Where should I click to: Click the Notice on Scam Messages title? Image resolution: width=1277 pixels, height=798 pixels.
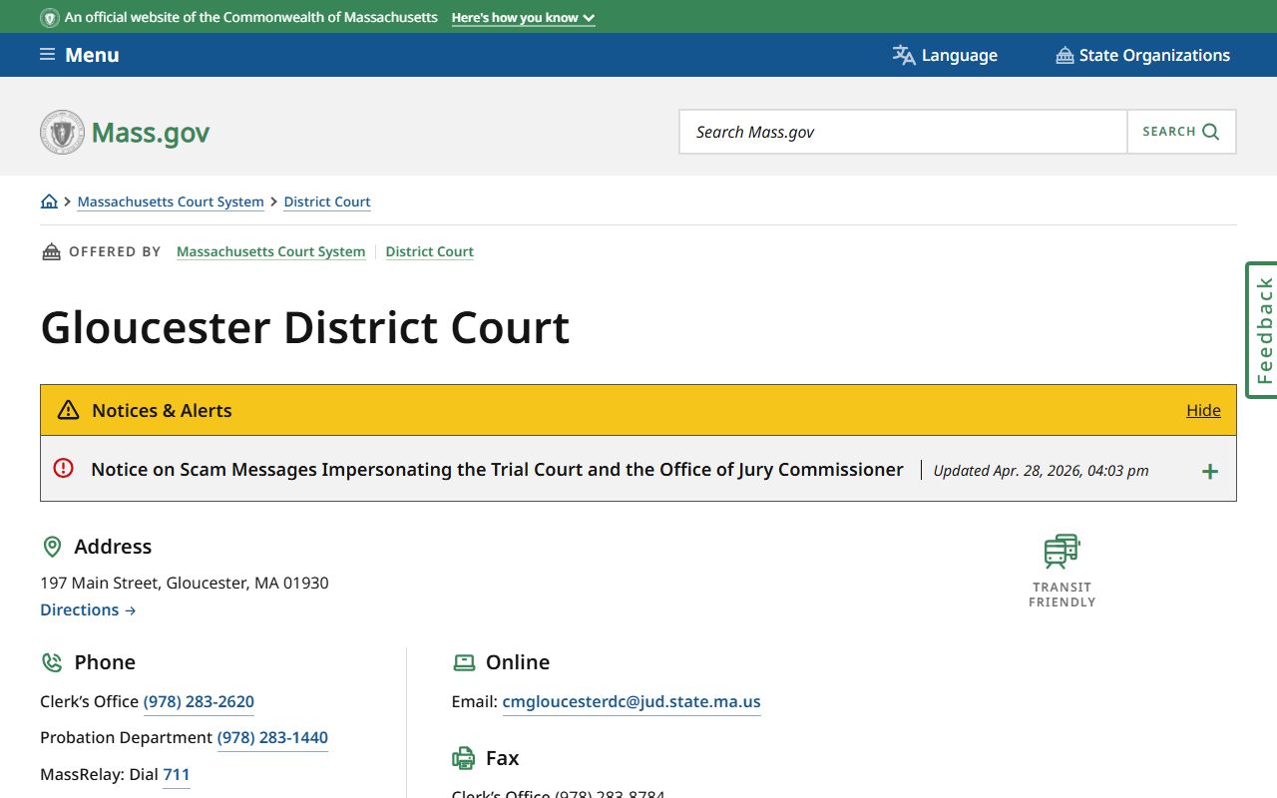coord(497,469)
